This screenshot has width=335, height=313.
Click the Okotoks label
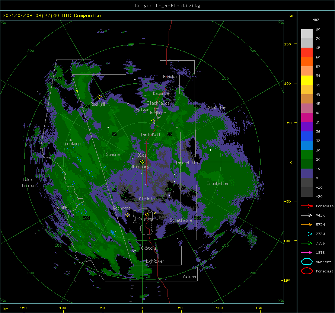pos(149,248)
